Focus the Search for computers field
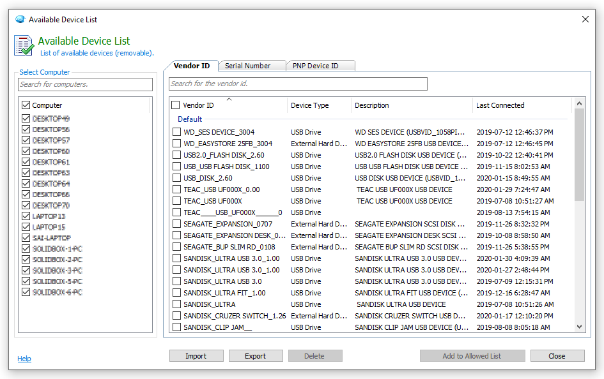 point(85,84)
